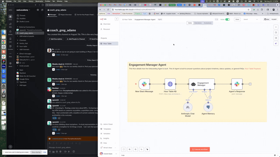Open the Engagement Manager agent node
This screenshot has width=280, height=157.
point(202,84)
